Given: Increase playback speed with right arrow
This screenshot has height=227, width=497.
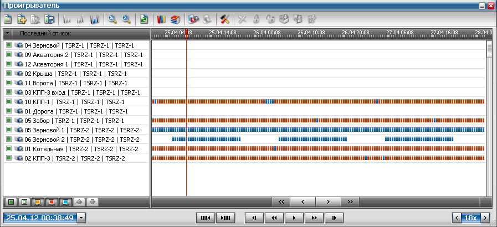Looking at the screenshot, I should pyautogui.click(x=486, y=218).
